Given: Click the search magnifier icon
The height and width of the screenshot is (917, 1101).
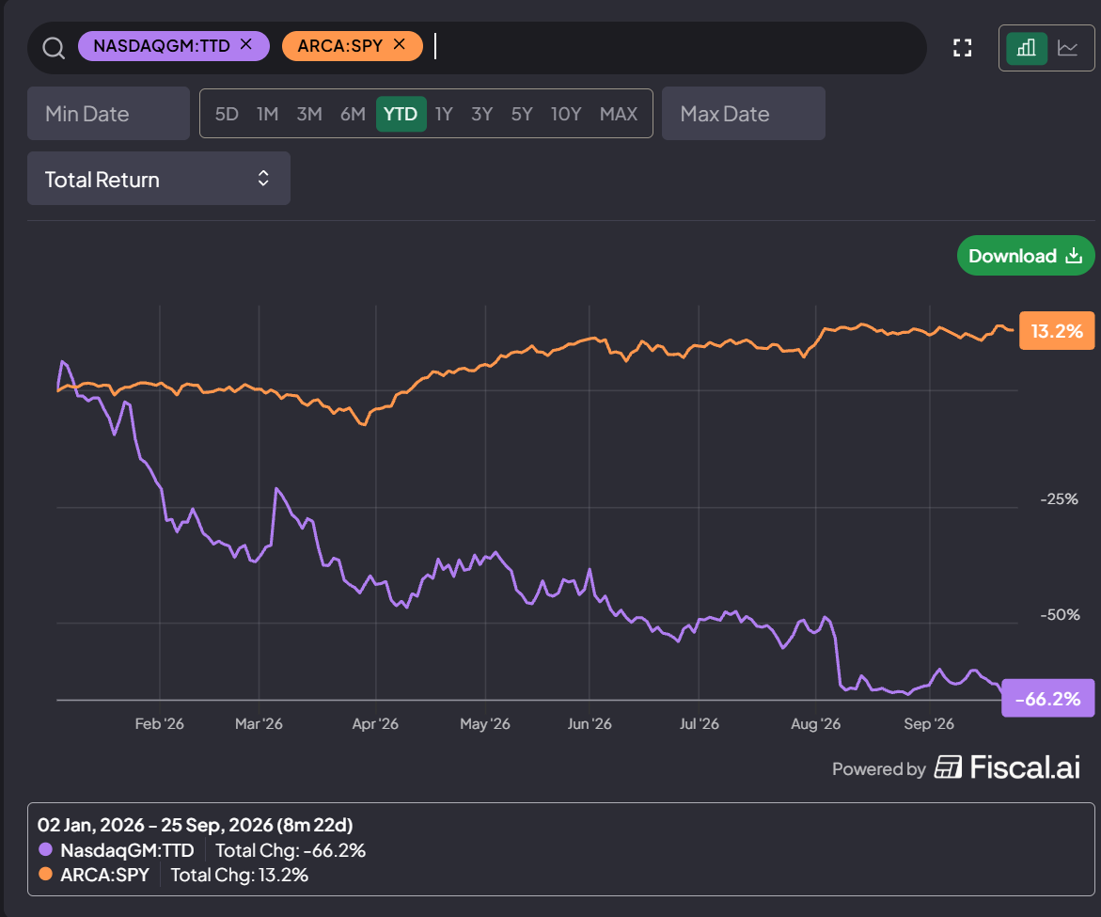Looking at the screenshot, I should [x=54, y=48].
